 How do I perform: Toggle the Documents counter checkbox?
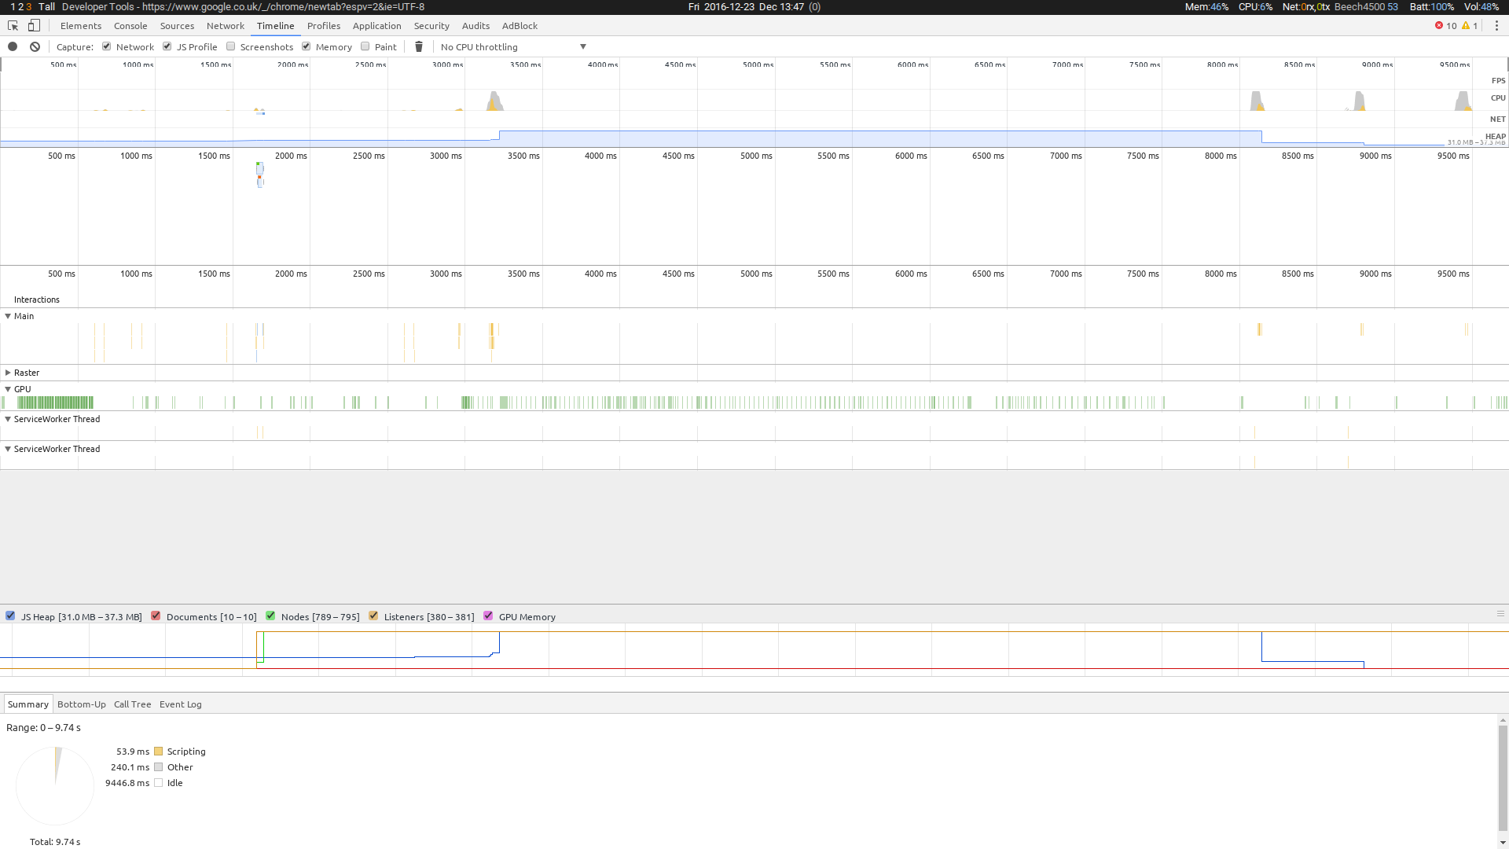[156, 616]
